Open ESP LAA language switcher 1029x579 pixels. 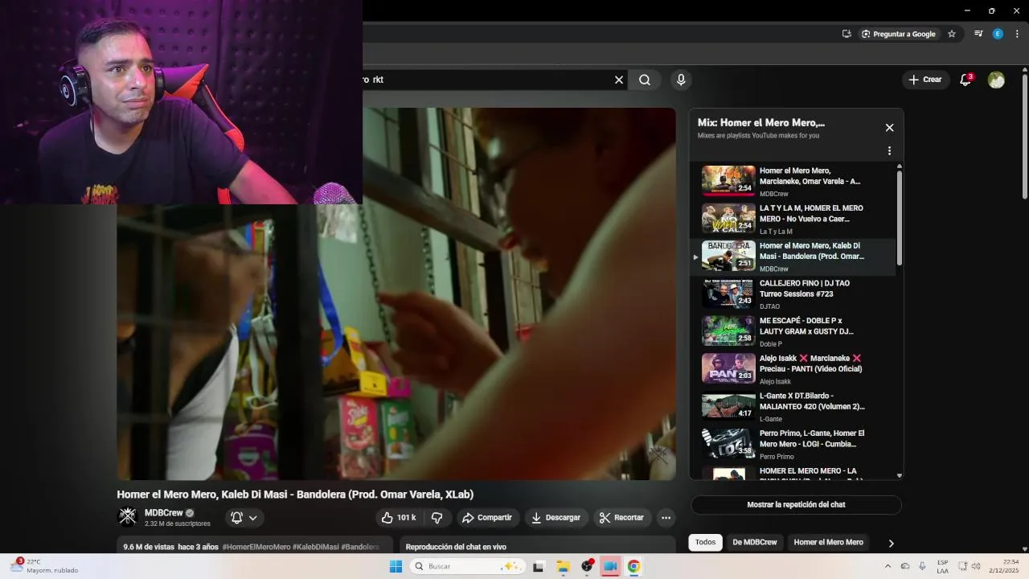coord(942,566)
